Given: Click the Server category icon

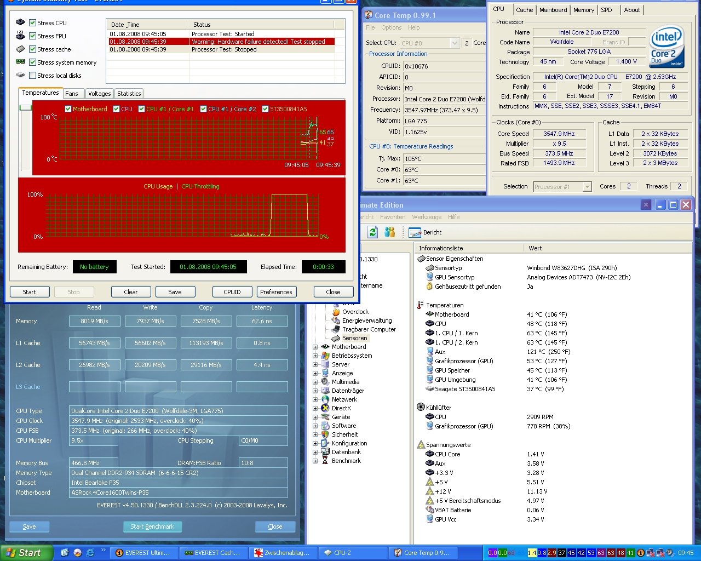Looking at the screenshot, I should [x=325, y=364].
